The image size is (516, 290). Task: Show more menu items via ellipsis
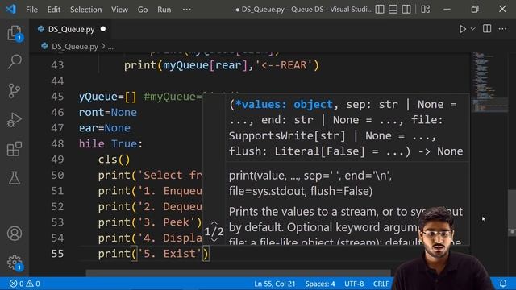coord(186,9)
